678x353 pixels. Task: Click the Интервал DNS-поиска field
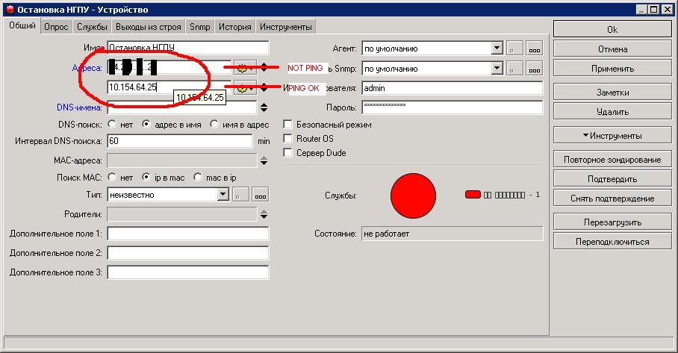point(179,141)
